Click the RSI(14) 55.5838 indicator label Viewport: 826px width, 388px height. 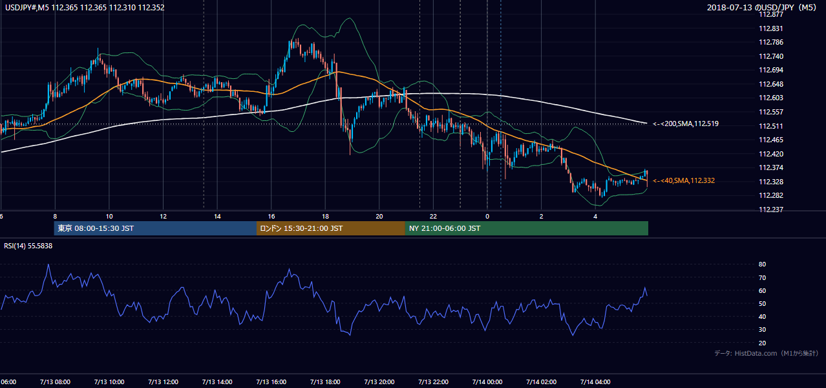click(28, 246)
